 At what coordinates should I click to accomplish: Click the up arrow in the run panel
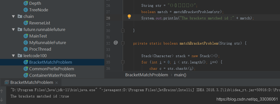click(x=2, y=91)
